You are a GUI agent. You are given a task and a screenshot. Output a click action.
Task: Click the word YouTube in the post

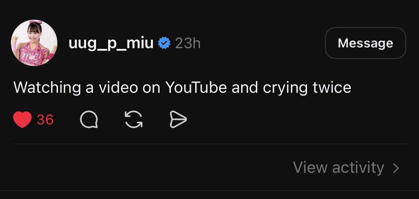coord(196,87)
